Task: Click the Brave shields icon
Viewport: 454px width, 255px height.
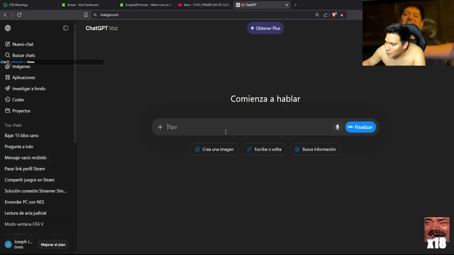Action: [x=334, y=15]
